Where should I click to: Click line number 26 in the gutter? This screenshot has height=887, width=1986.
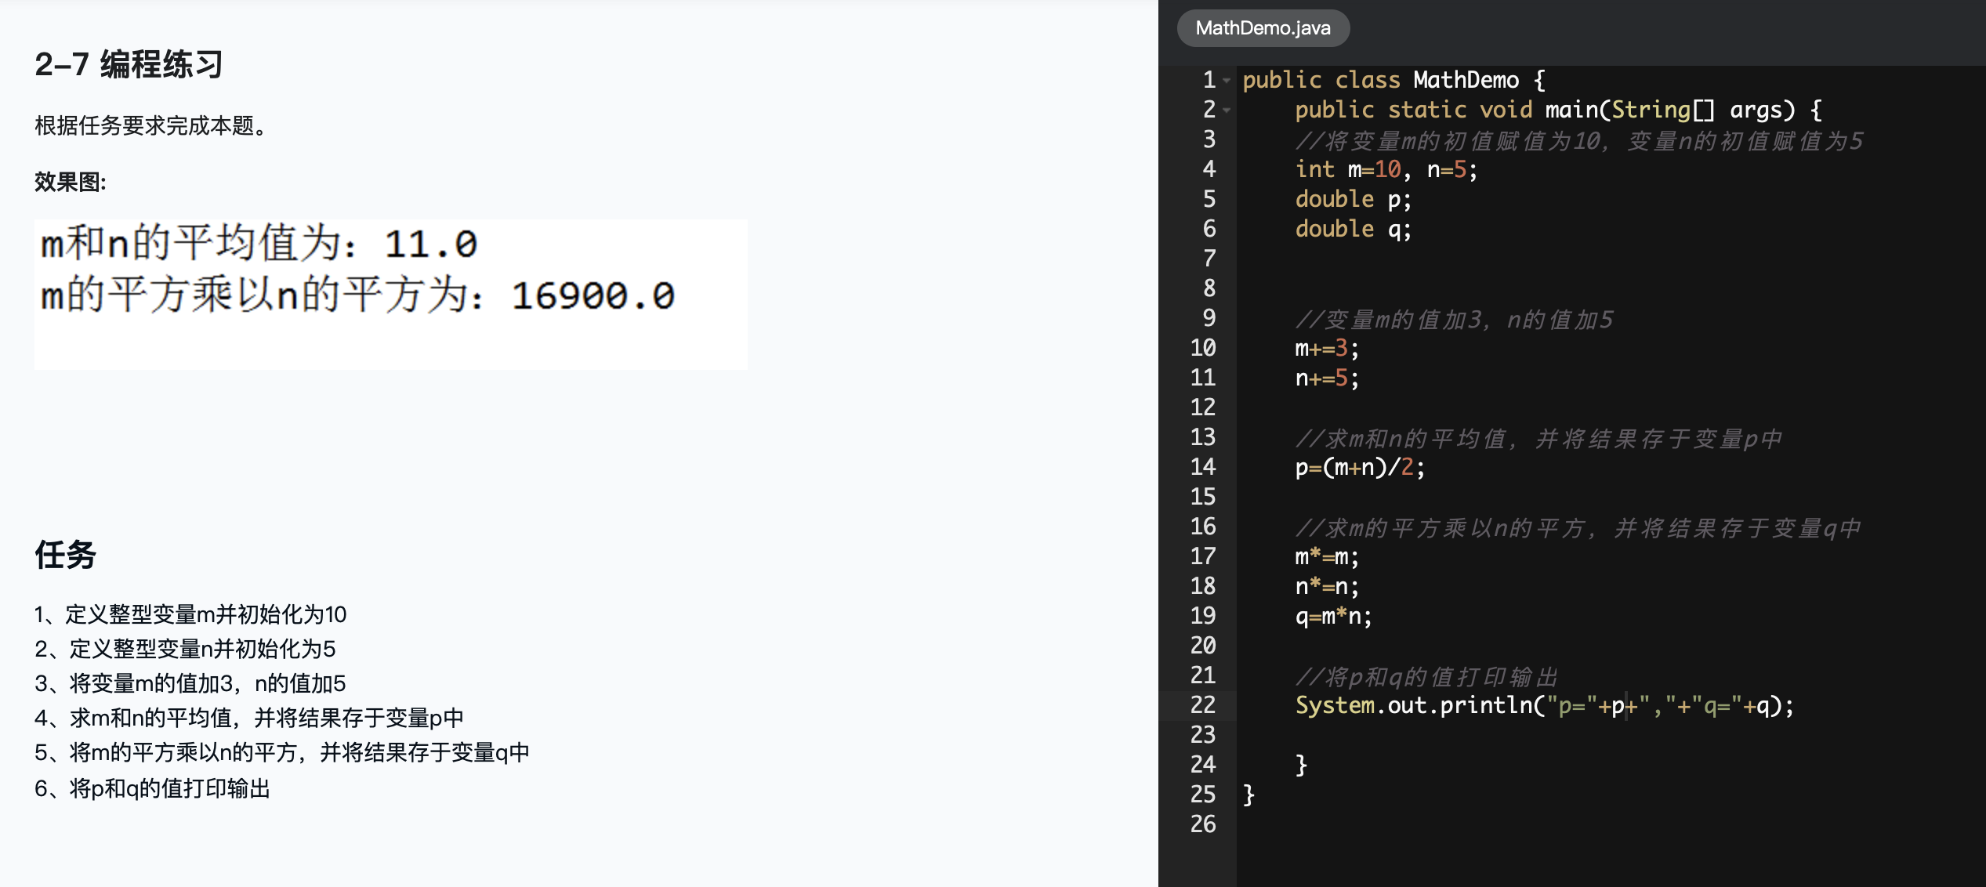[x=1203, y=824]
